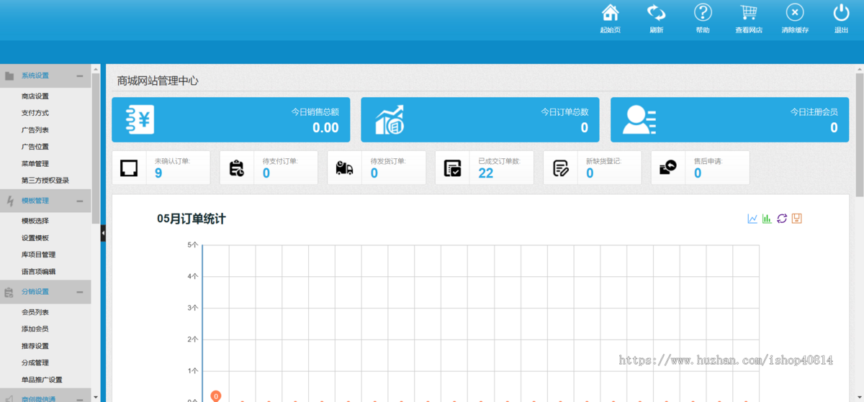This screenshot has width=864, height=402.
Task: Open 广告位置 in the sidebar
Action: [35, 147]
